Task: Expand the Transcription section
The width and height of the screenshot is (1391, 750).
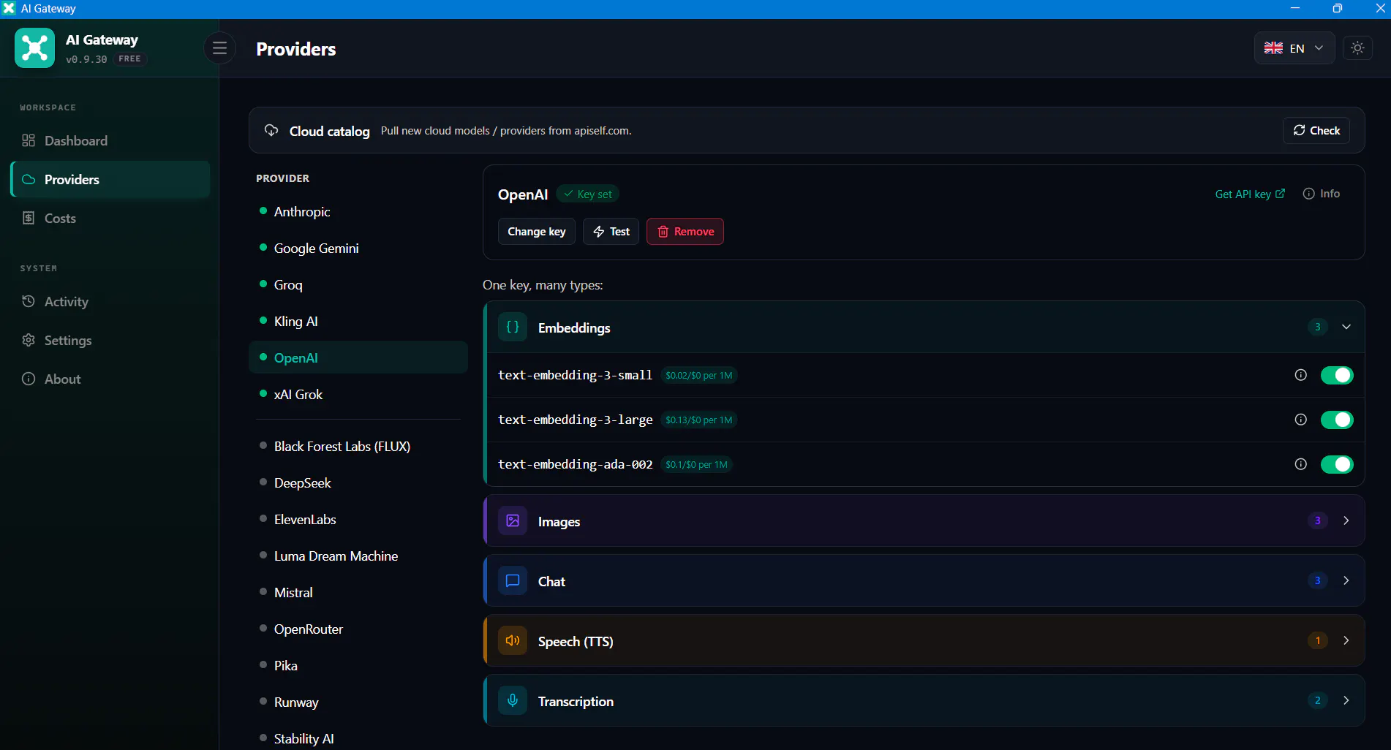Action: pos(924,700)
